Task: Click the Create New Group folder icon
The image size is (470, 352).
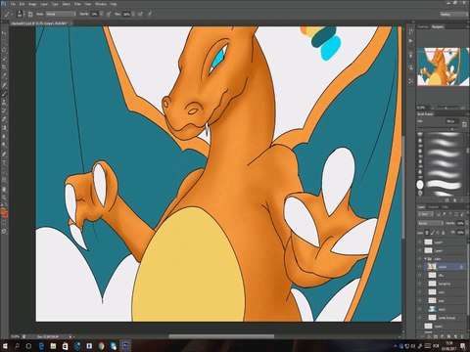Action: [x=449, y=336]
